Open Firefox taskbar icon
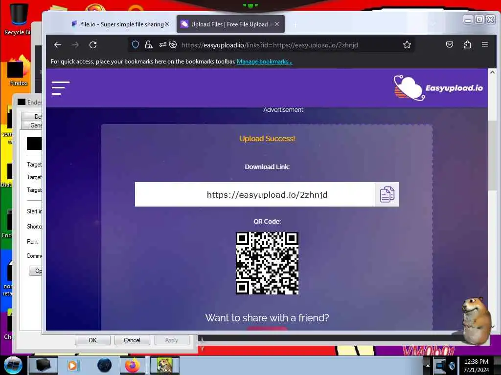This screenshot has width=501, height=375. tap(132, 365)
